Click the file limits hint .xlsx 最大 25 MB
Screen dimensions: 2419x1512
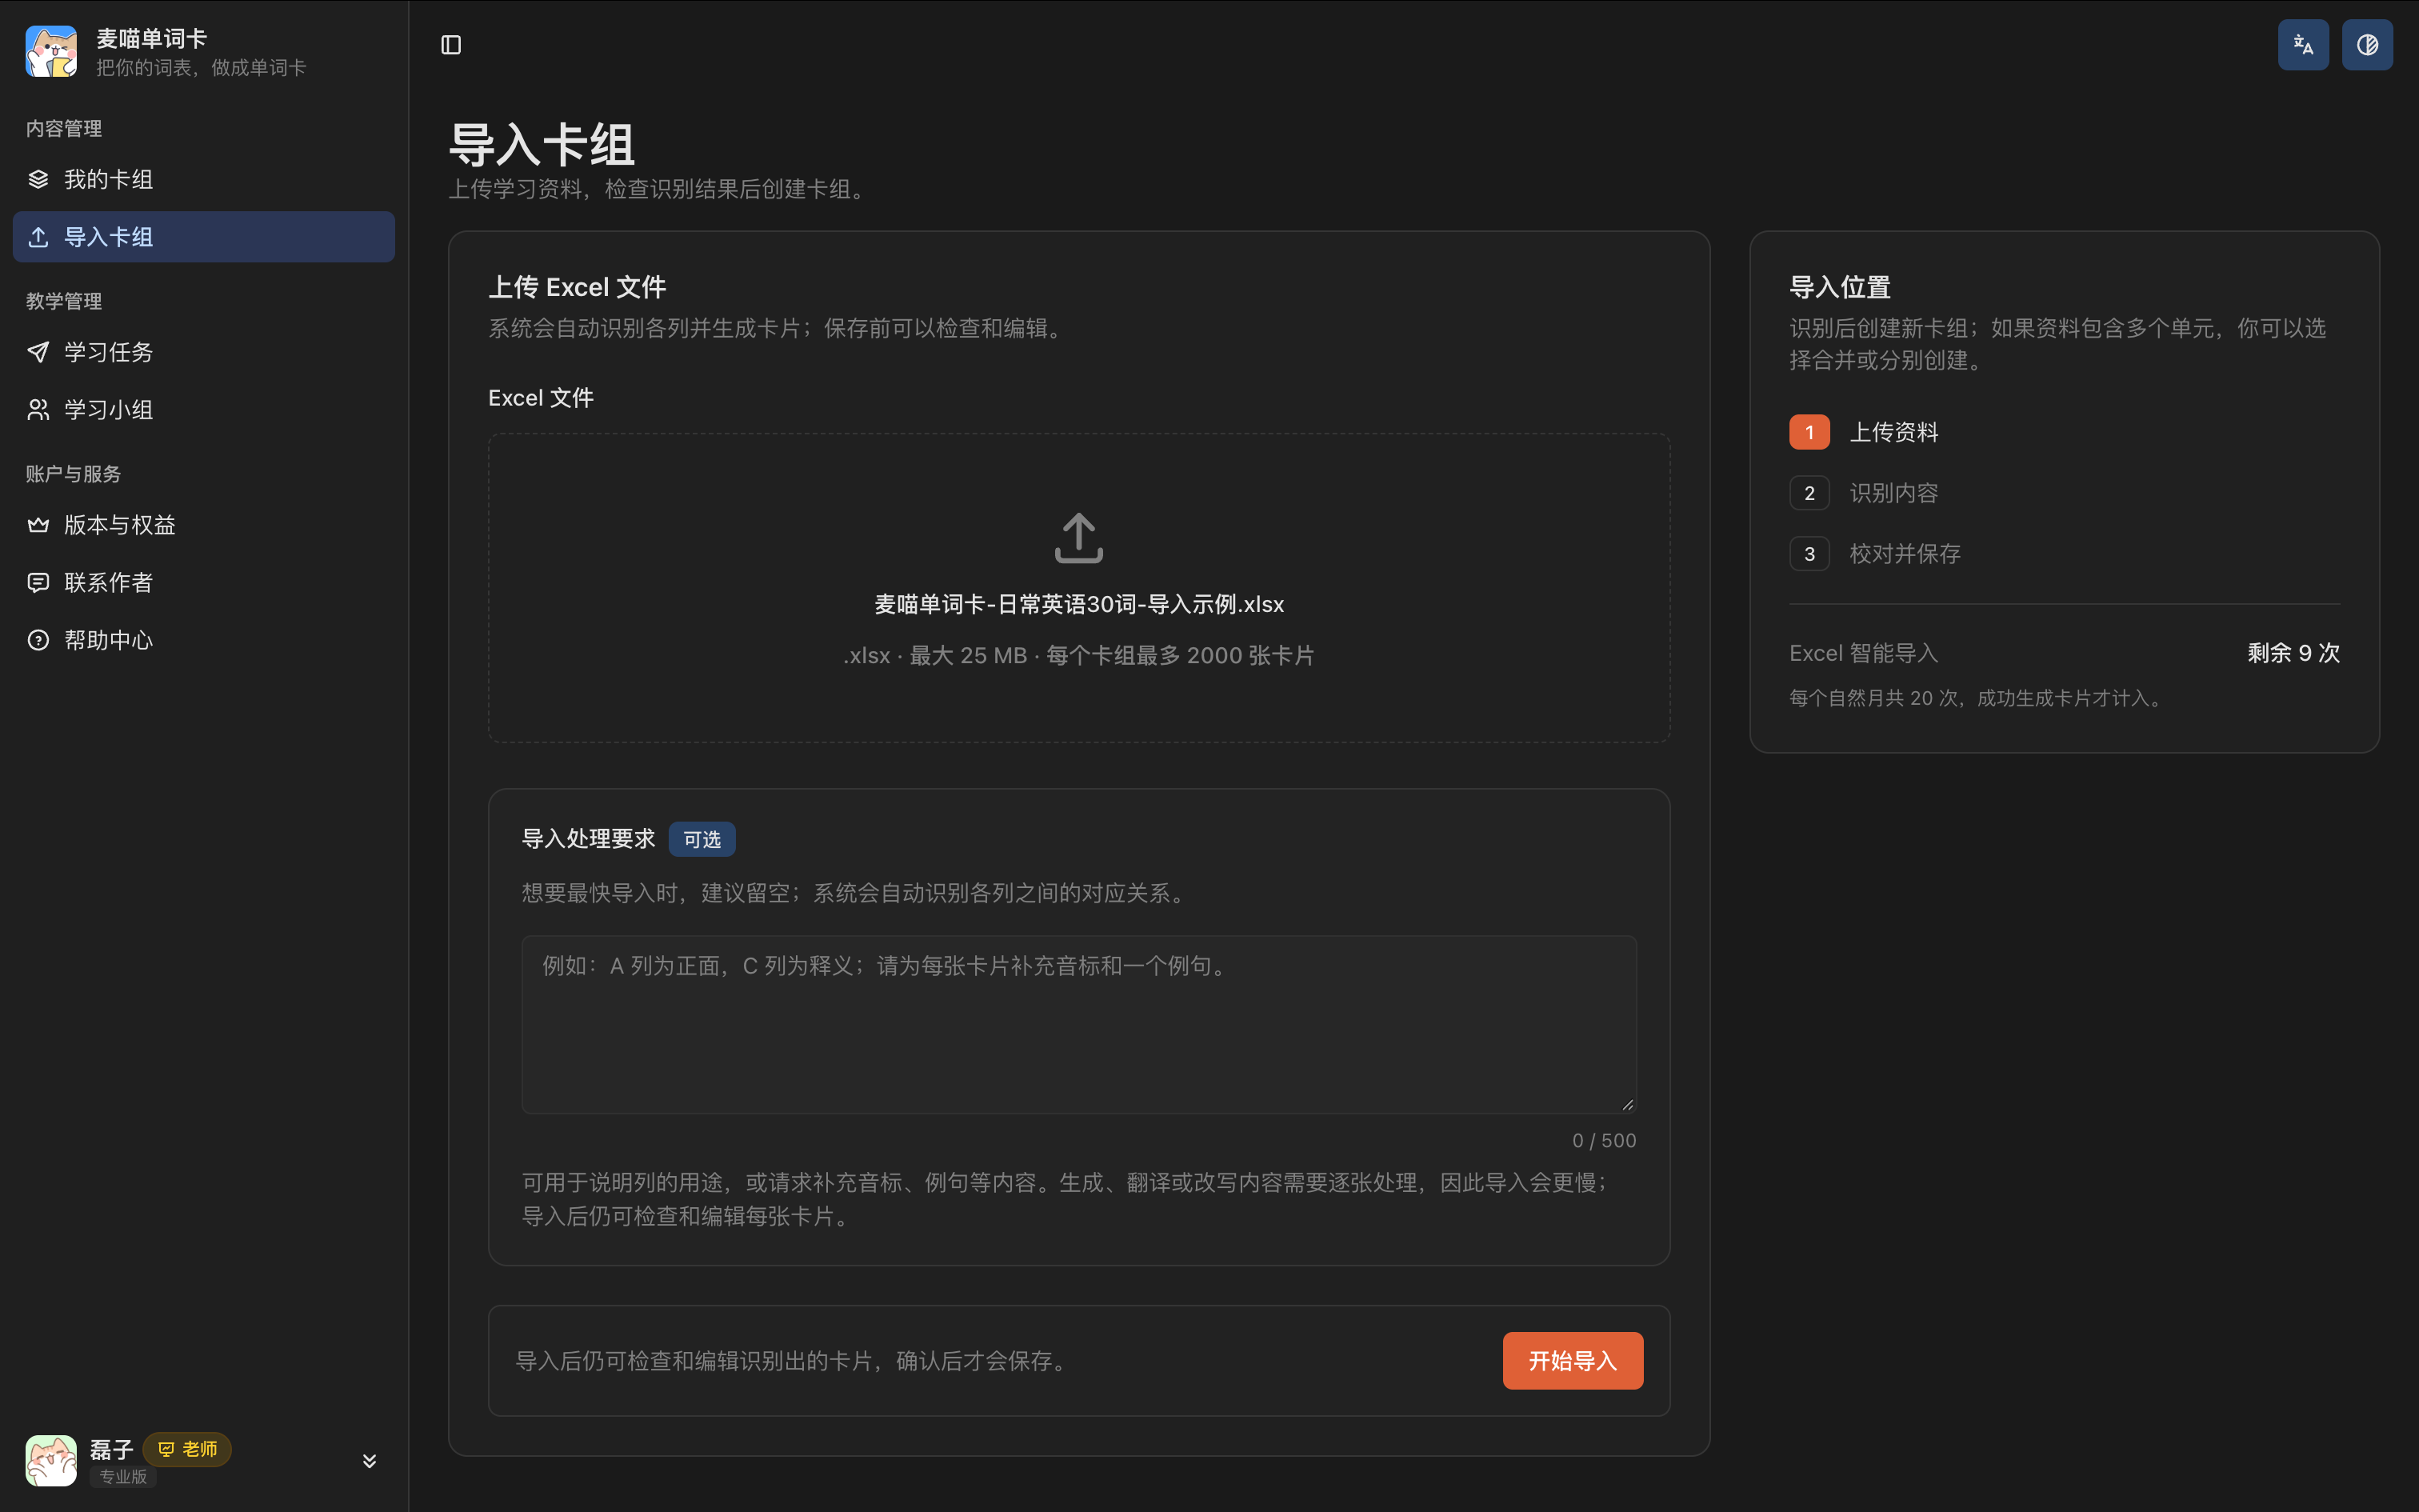1078,655
